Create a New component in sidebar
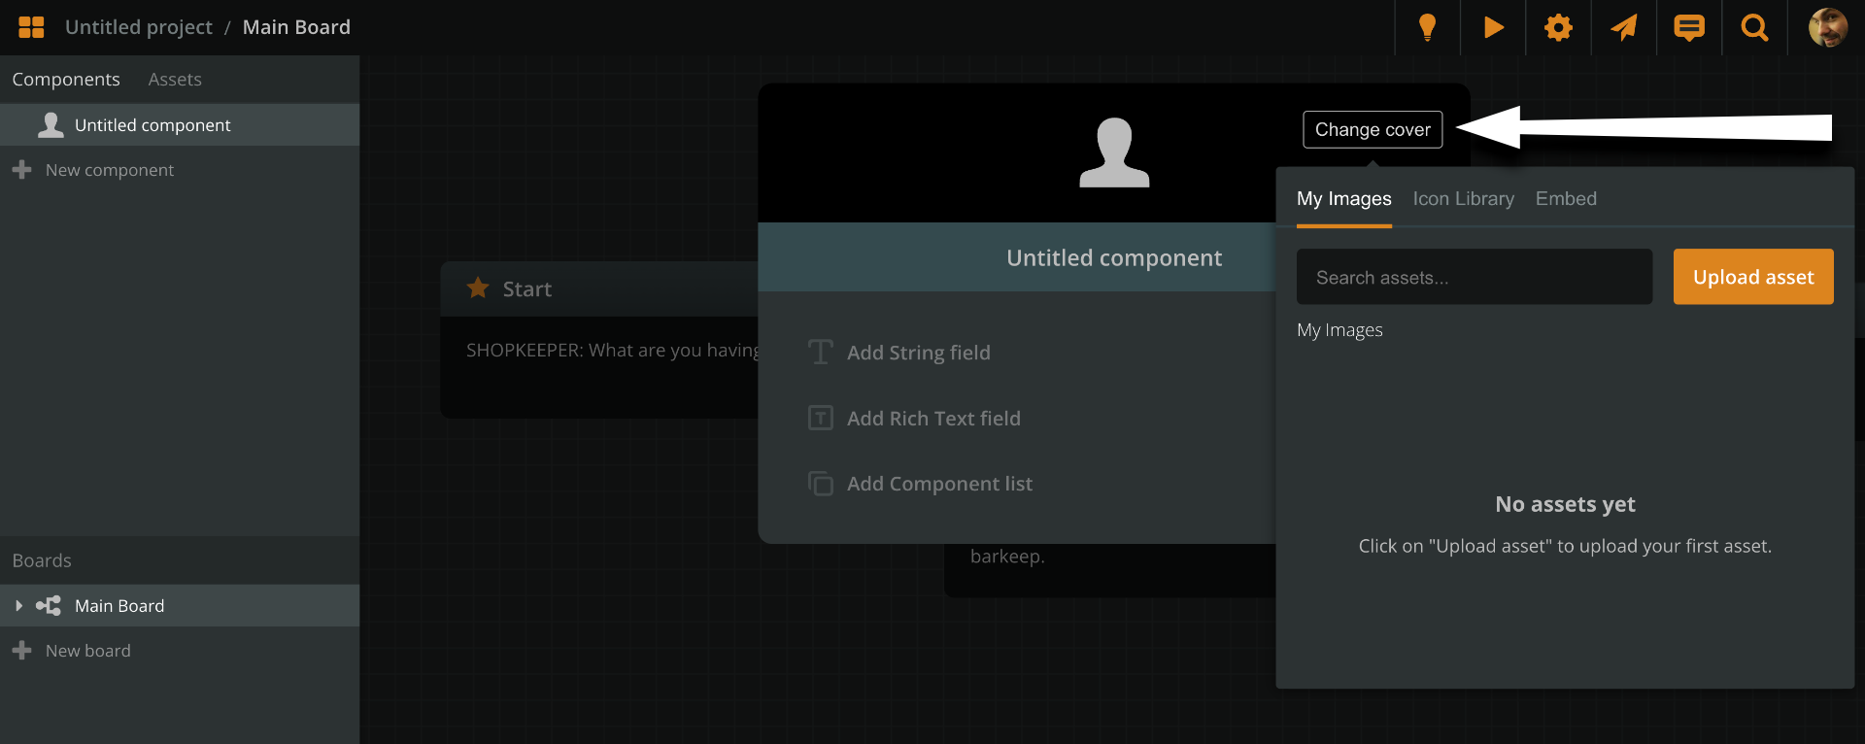The image size is (1865, 744). pyautogui.click(x=109, y=170)
